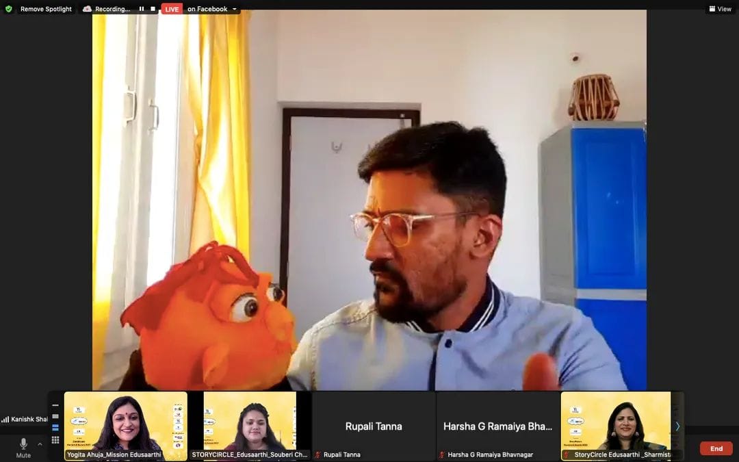Select the hide-thumbnails minimal strip icon

55,405
